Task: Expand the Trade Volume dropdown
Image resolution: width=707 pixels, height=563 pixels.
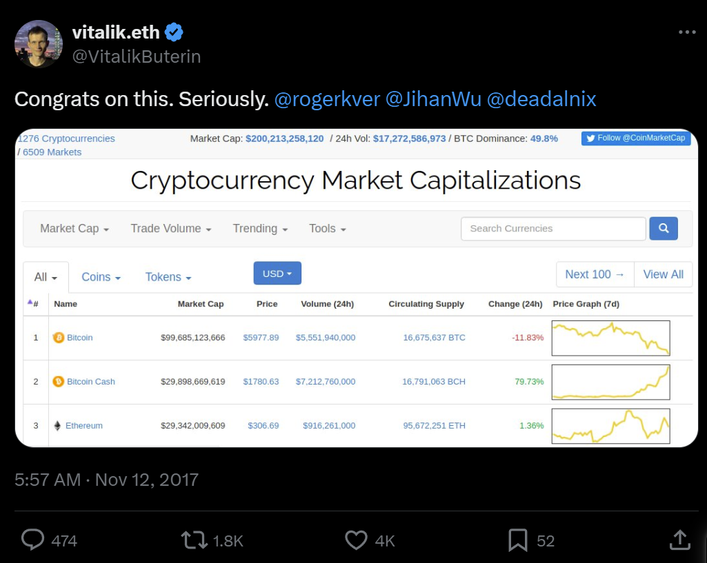Action: point(171,229)
